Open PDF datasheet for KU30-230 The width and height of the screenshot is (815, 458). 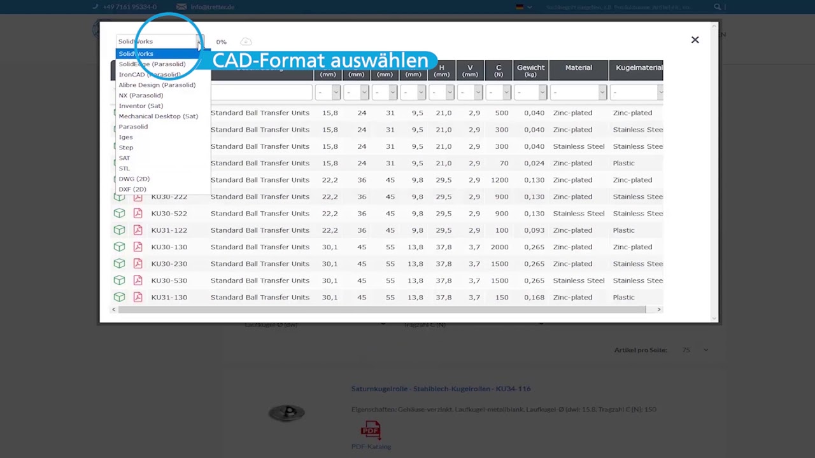138,263
